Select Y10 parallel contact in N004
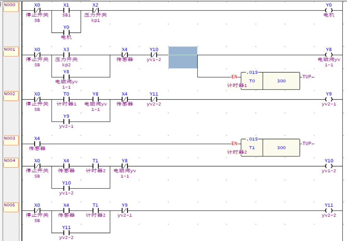347x241 pixels. [66, 188]
